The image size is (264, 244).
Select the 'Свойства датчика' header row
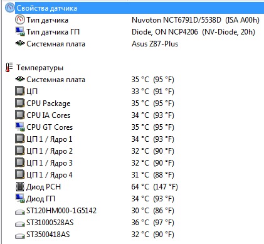(x=139, y=8)
